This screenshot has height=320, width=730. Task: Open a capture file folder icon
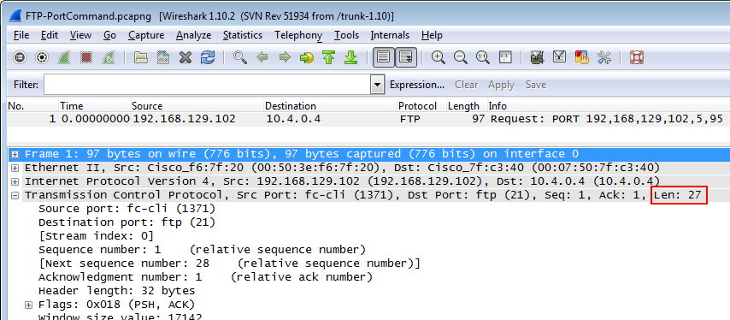[140, 58]
